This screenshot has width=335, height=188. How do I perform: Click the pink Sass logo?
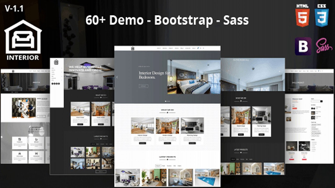(x=324, y=46)
